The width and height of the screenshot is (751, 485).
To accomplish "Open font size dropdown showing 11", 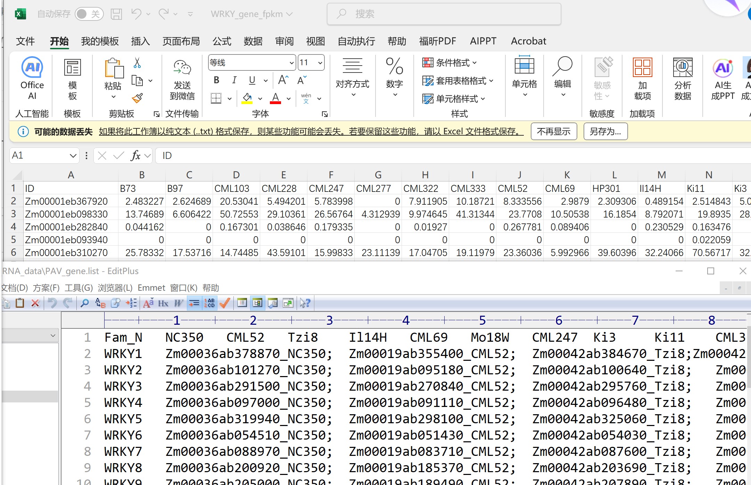I will click(320, 63).
